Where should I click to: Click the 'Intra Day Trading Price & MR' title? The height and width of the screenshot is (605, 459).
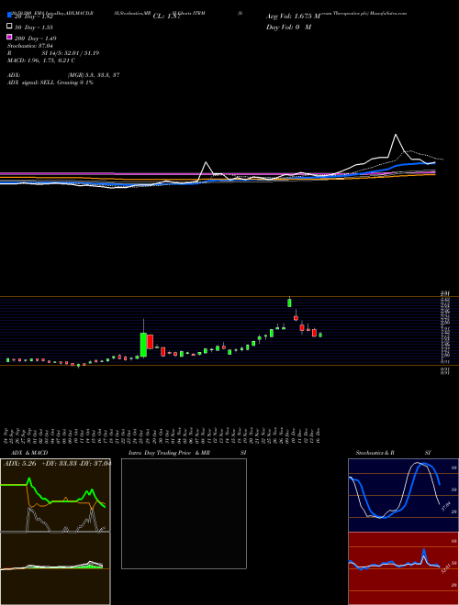point(169,453)
